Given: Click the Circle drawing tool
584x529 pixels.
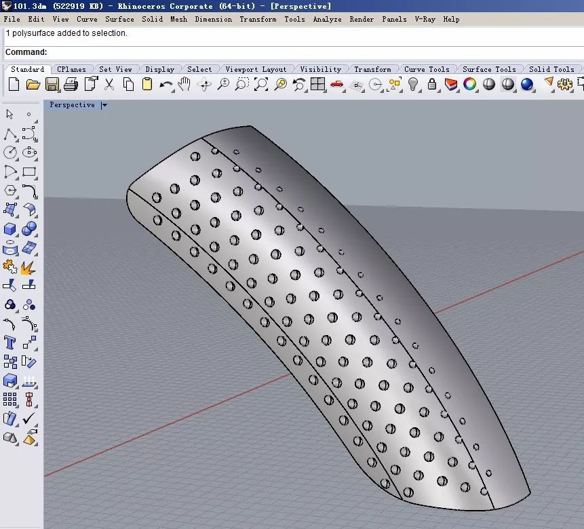Looking at the screenshot, I should coord(10,153).
